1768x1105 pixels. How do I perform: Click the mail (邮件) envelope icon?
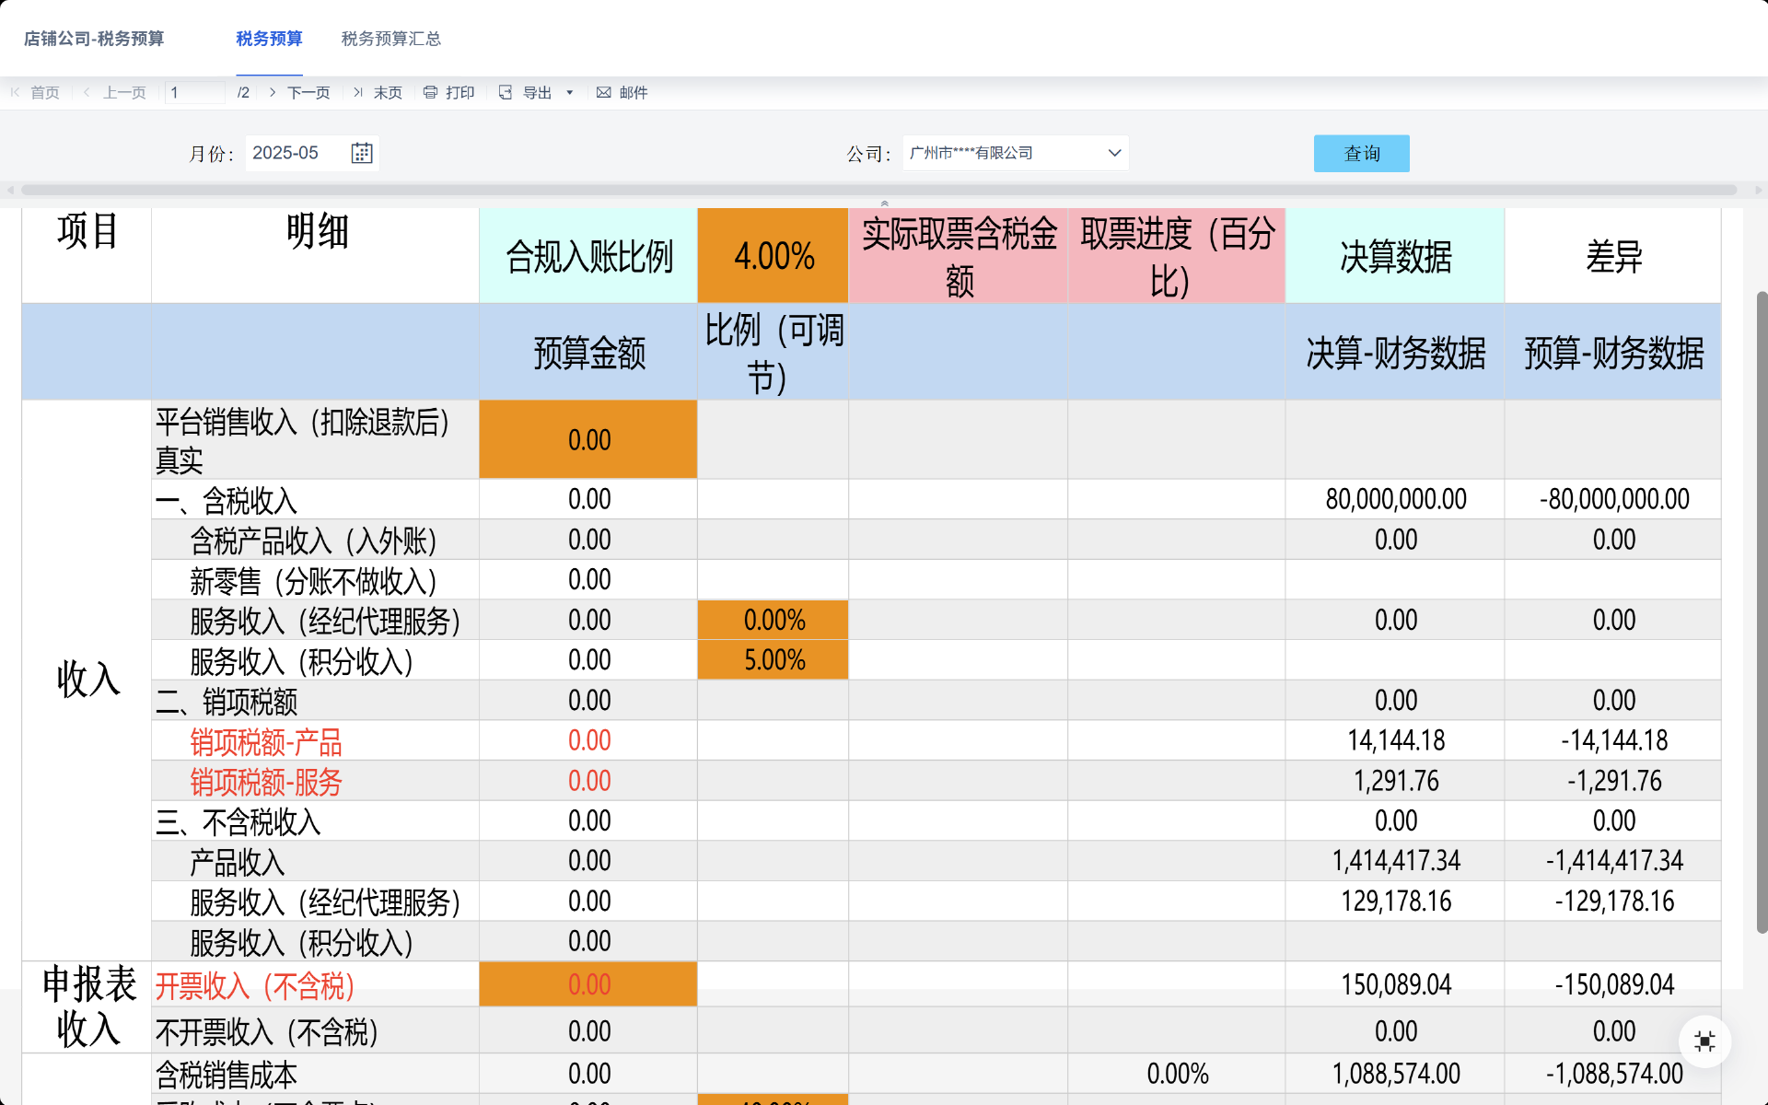click(604, 92)
